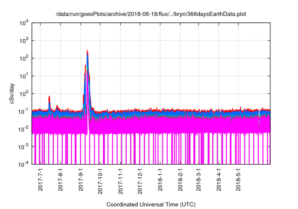298x209 pixels.
Task: Click the 10^0 y-axis tick label
Action: (24, 94)
